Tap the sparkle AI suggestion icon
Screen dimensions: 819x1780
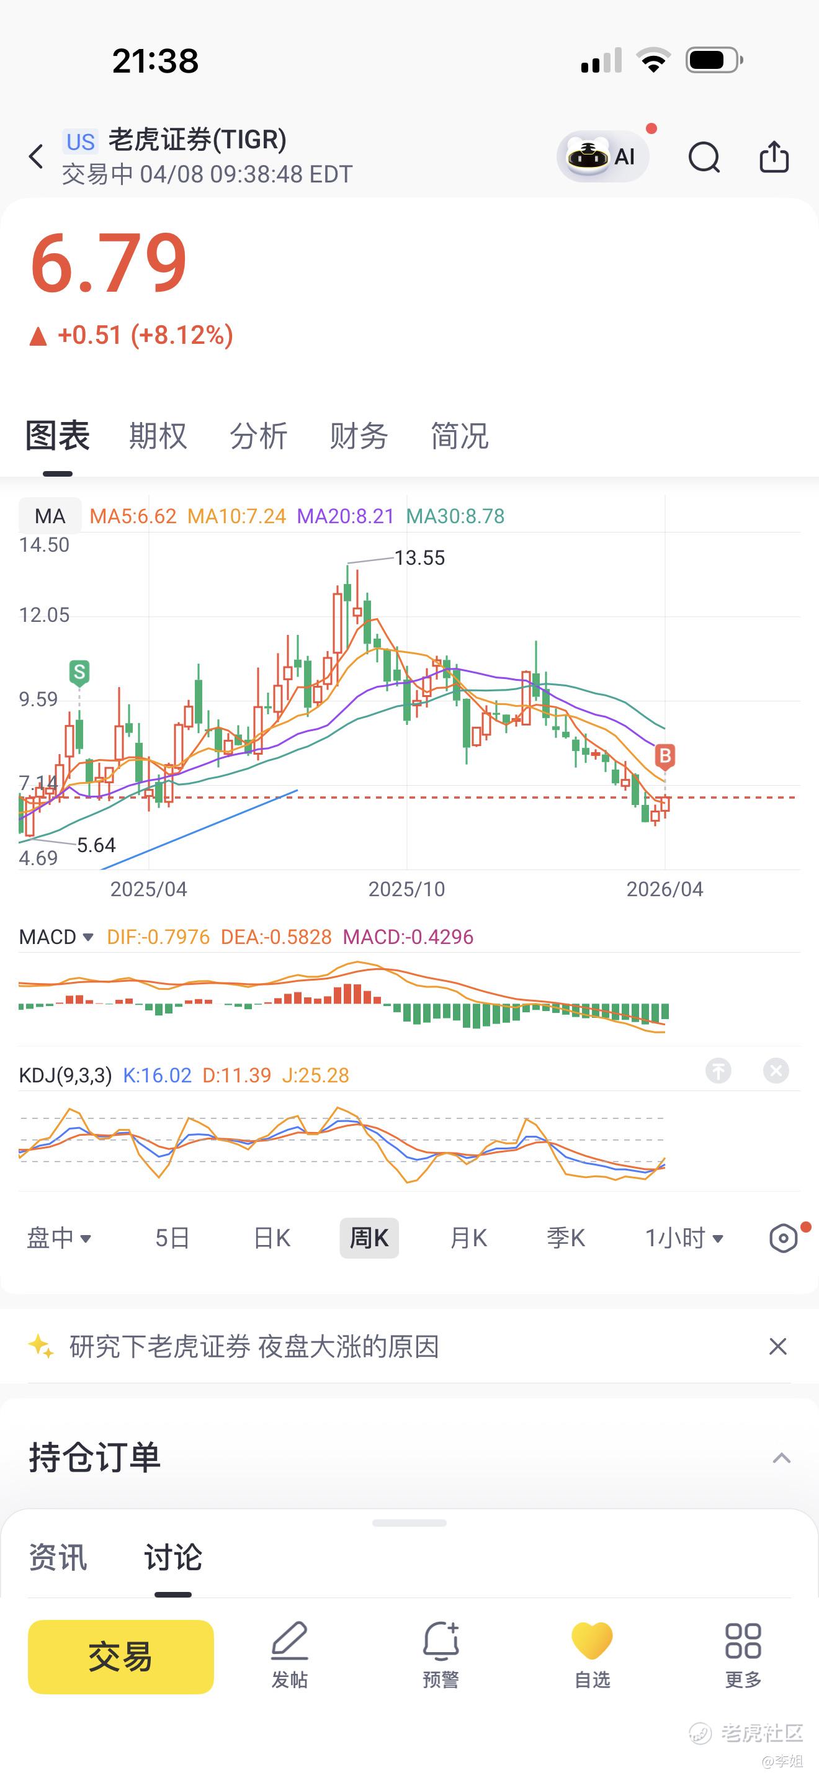[x=41, y=1346]
